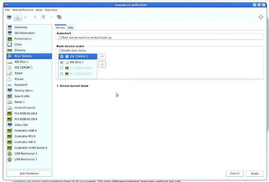This screenshot has width=269, height=182.
Task: Click PCI 0000:01:00.0 card icon in sidebar
Action: (10, 113)
